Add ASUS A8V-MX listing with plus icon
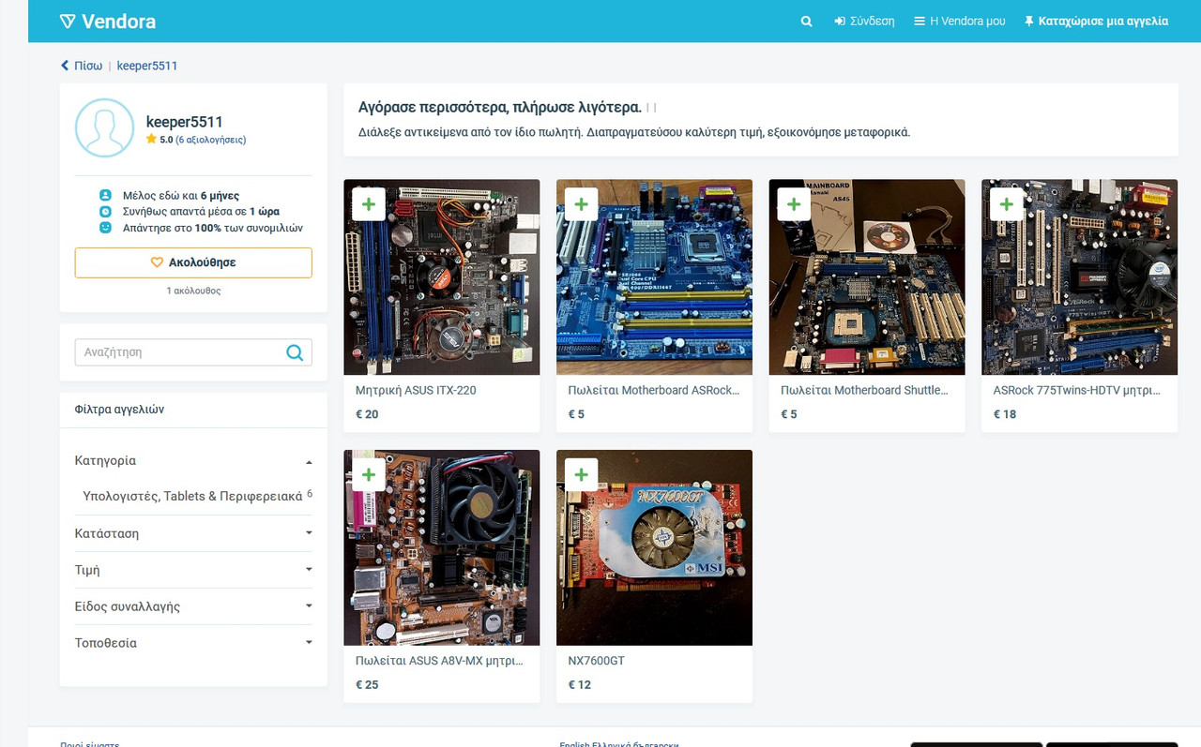The height and width of the screenshot is (747, 1201). tap(369, 475)
